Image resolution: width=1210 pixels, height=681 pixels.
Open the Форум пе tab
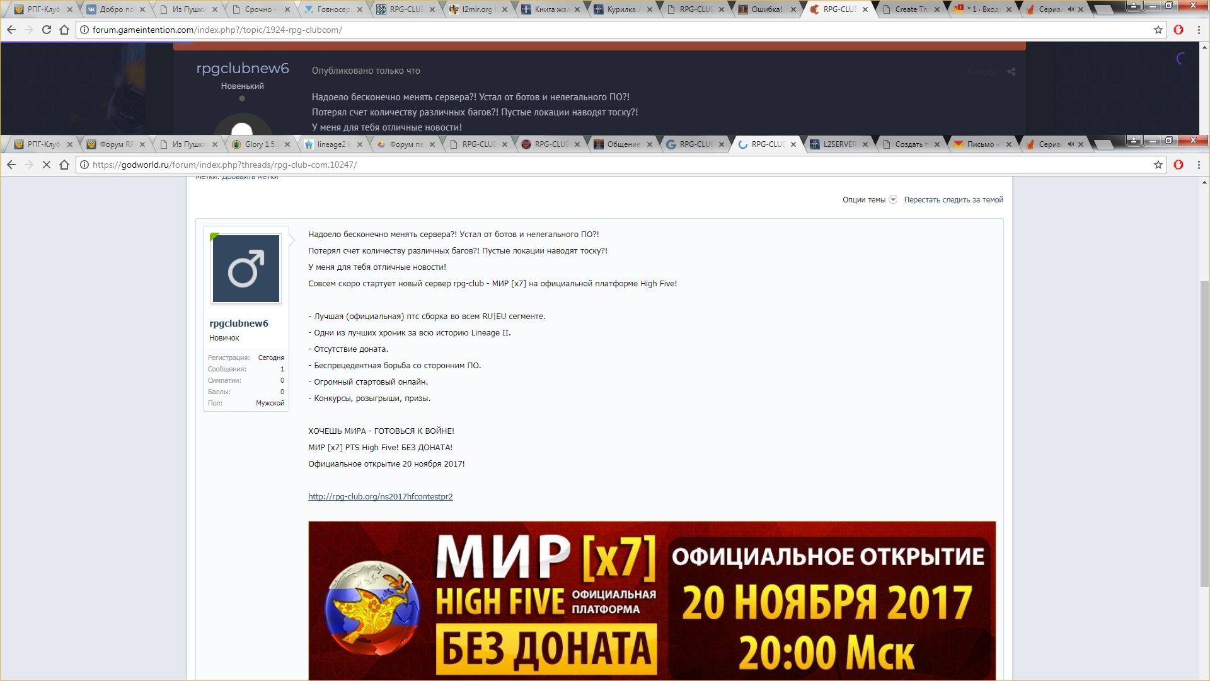point(406,144)
